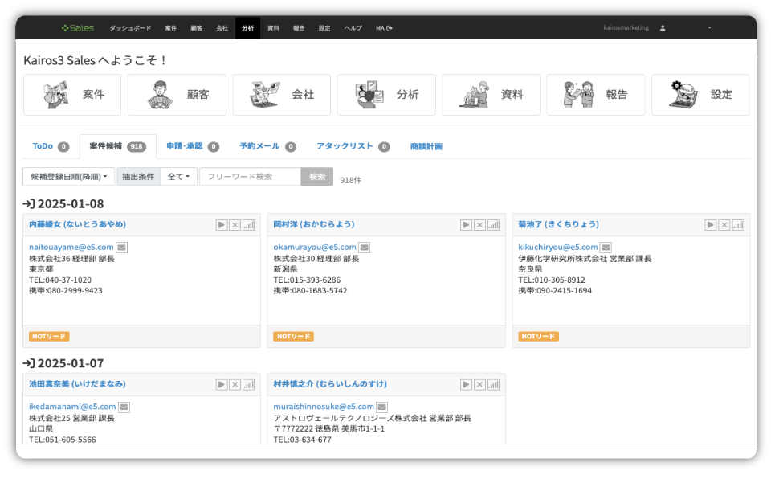Viewport: 771px width, 479px height.
Task: Open the account dropdown arrow in top bar
Action: 709,28
